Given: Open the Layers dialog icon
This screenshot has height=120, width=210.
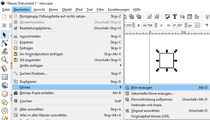Looking at the screenshot, I should 182,17.
